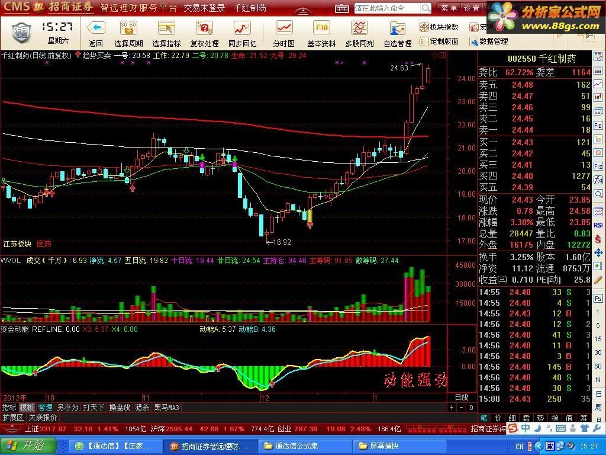Image resolution: width=606 pixels, height=455 pixels.
Task: Click the 江苏板块 sector label
Action: point(17,243)
